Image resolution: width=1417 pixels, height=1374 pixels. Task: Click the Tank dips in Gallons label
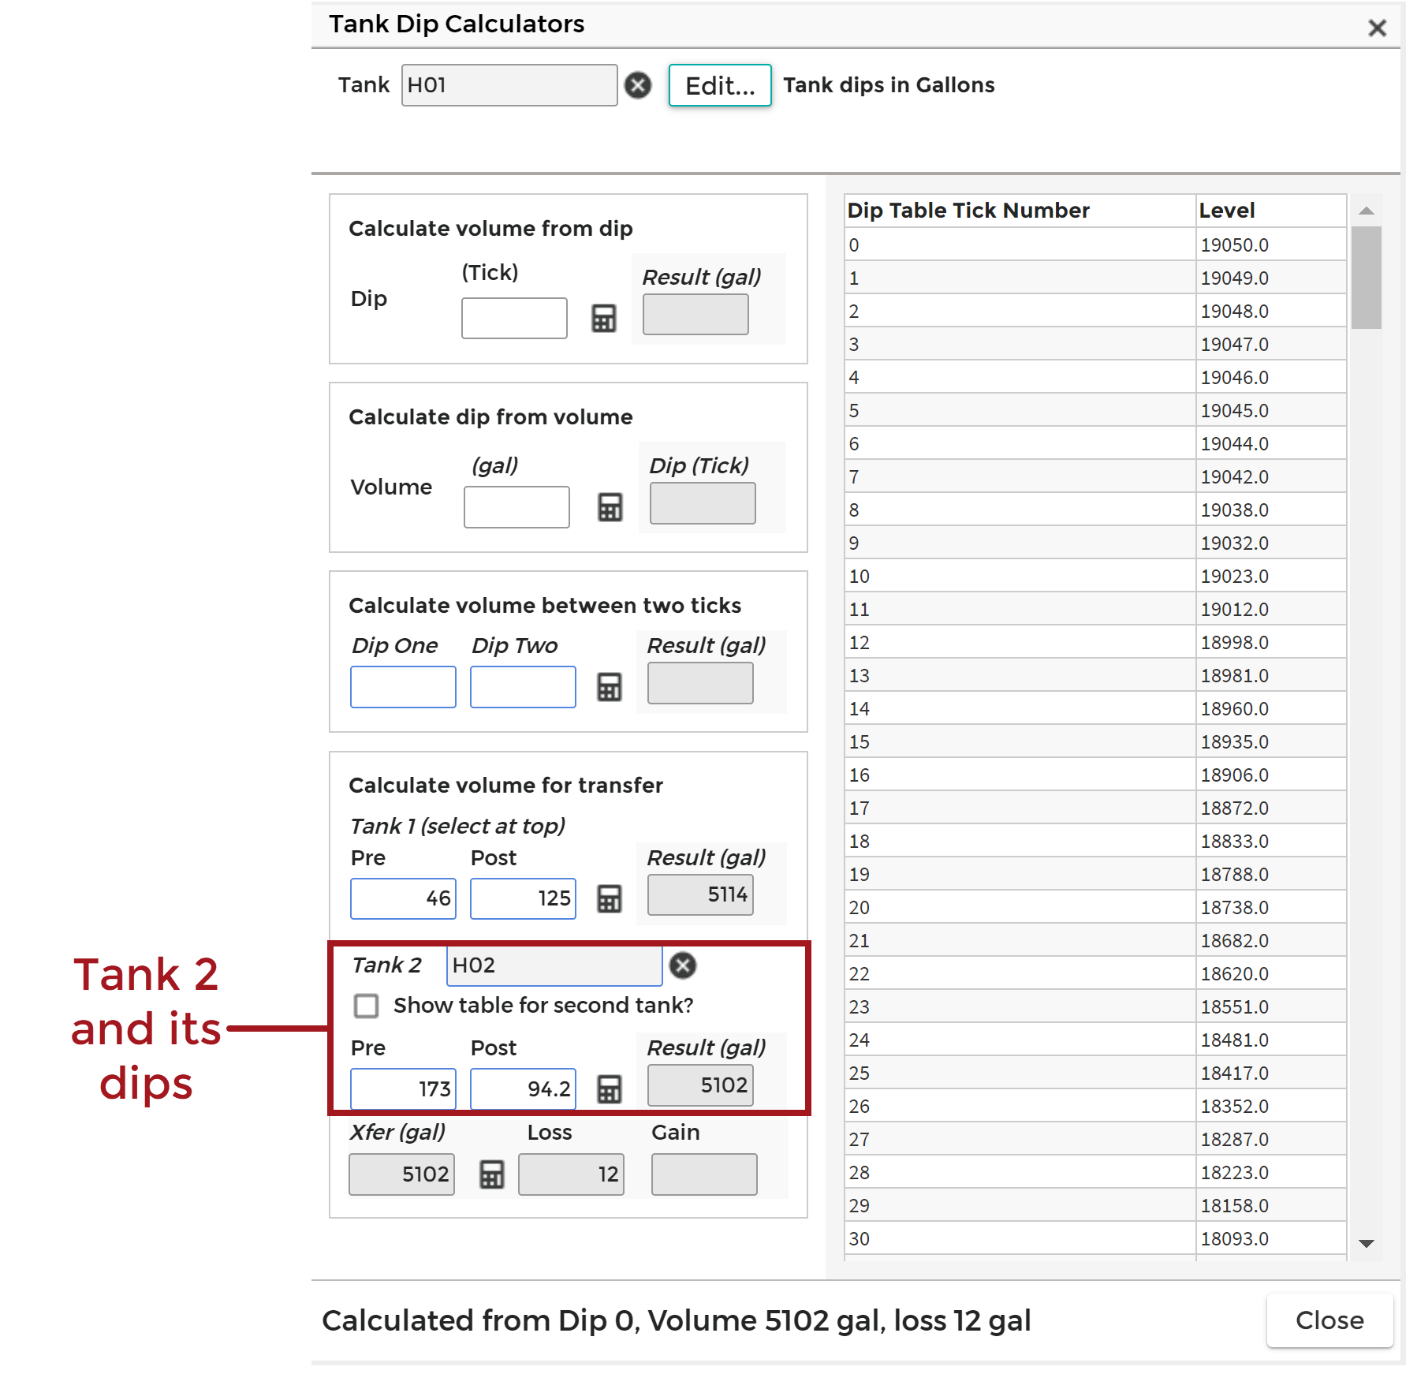tap(889, 85)
